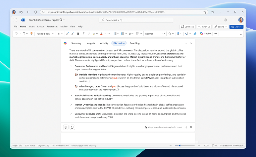Click the Share button
The height and width of the screenshot is (157, 256).
tap(236, 27)
